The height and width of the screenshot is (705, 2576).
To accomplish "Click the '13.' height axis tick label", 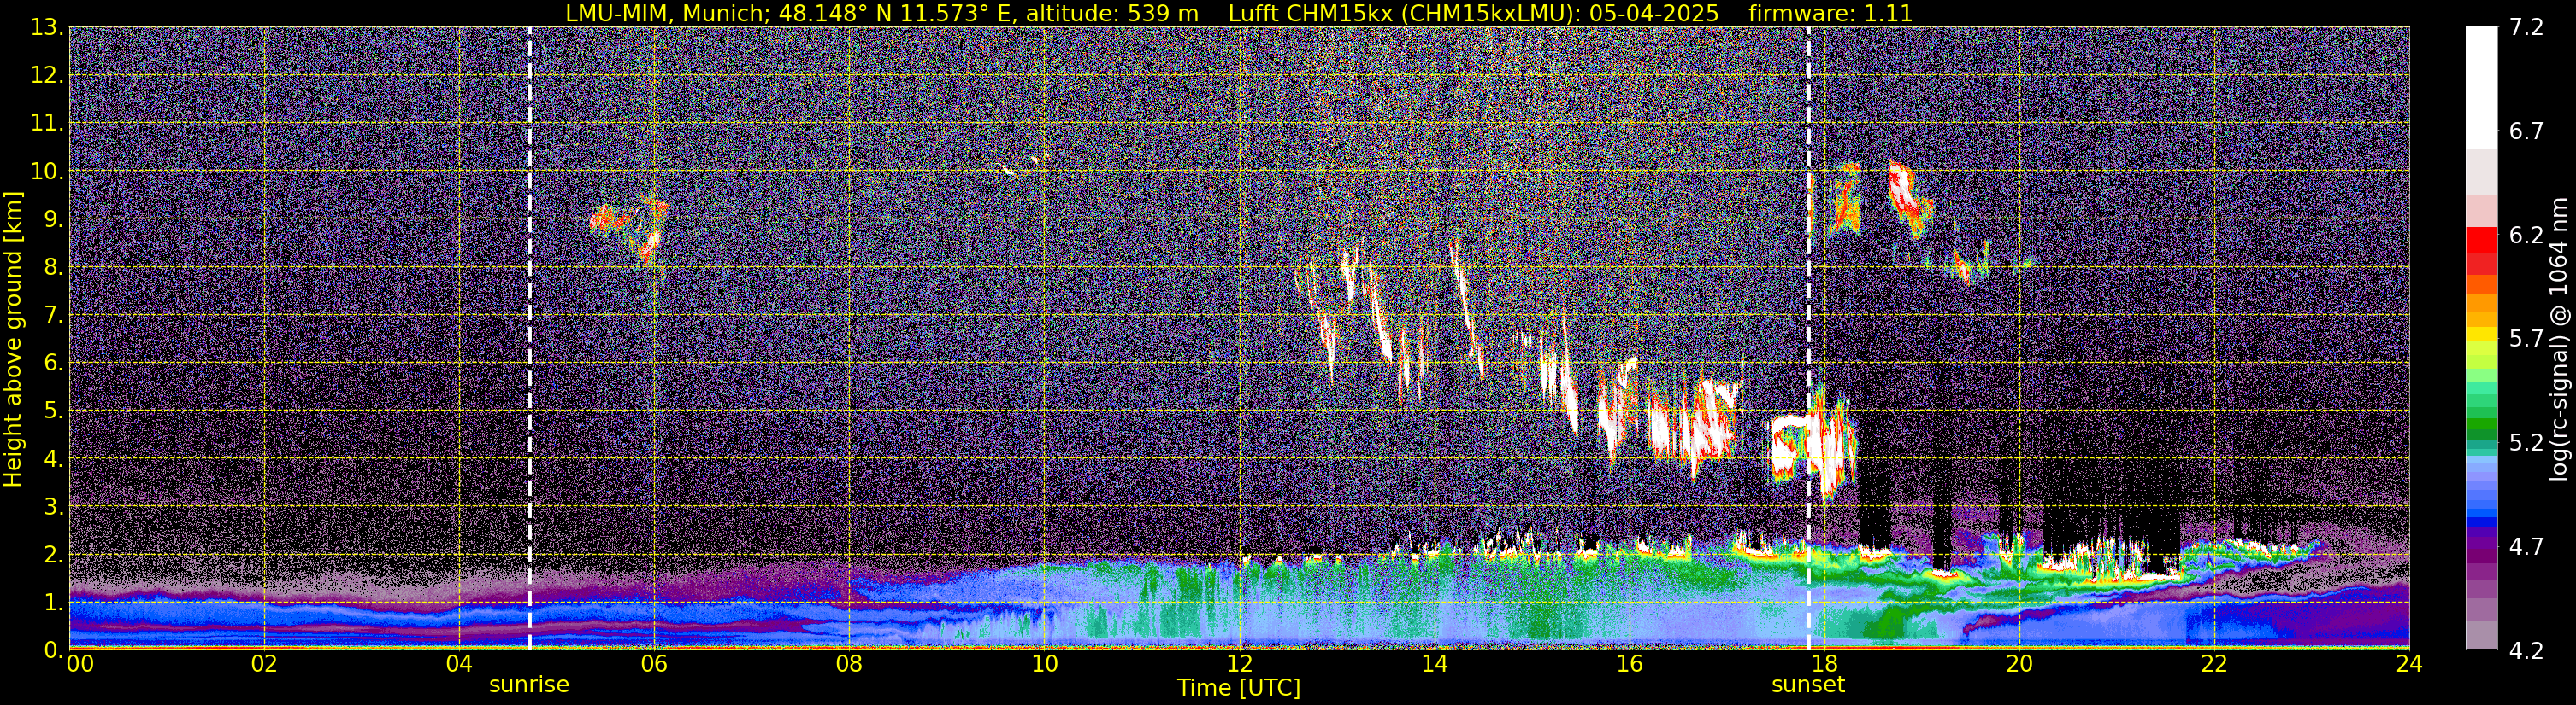I will (47, 27).
